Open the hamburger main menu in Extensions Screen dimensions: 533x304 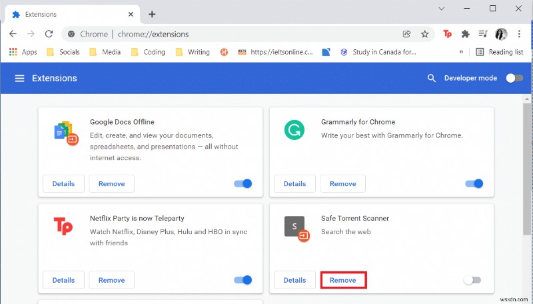click(x=20, y=78)
